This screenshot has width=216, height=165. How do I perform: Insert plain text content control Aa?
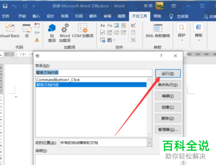click(x=110, y=25)
